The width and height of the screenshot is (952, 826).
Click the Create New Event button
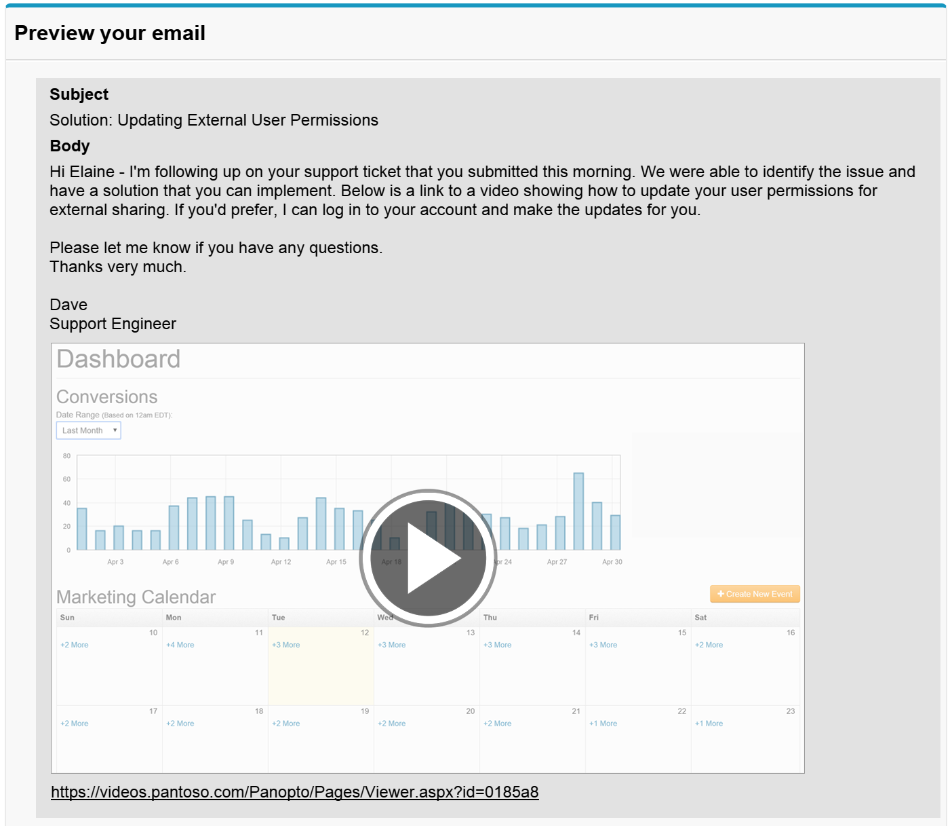point(755,594)
